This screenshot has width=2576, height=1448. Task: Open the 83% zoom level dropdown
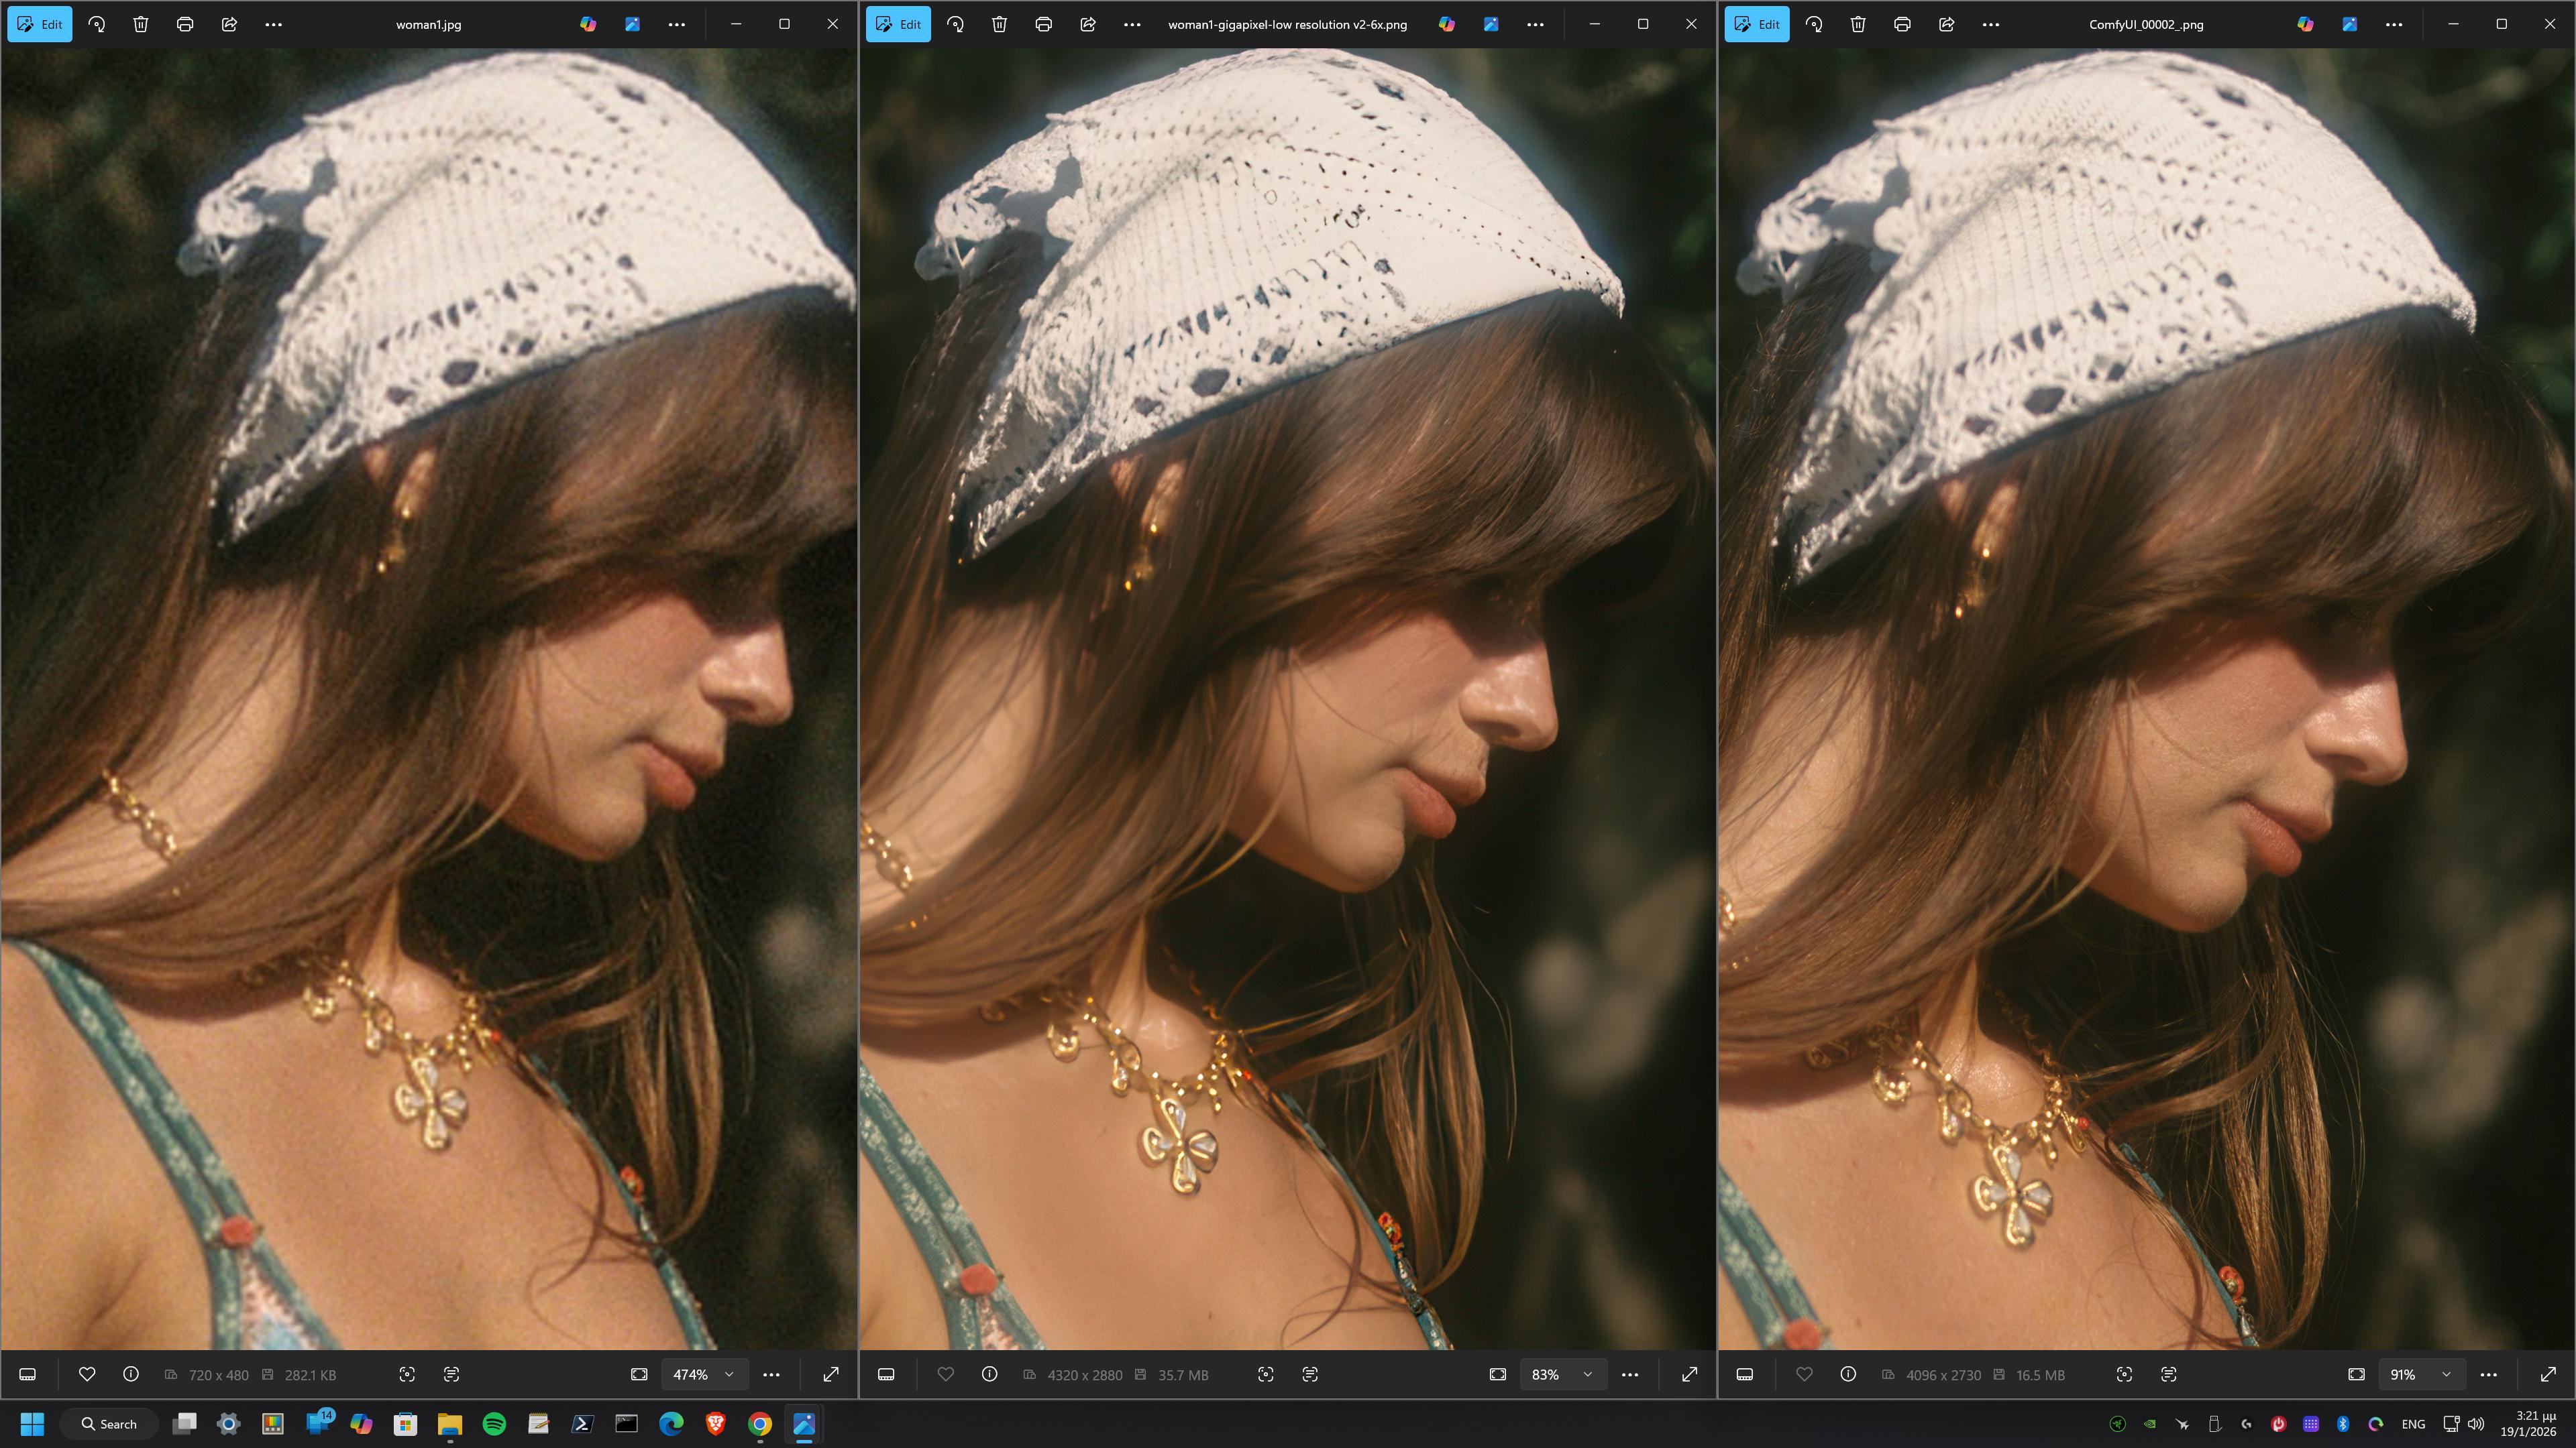coord(1587,1374)
